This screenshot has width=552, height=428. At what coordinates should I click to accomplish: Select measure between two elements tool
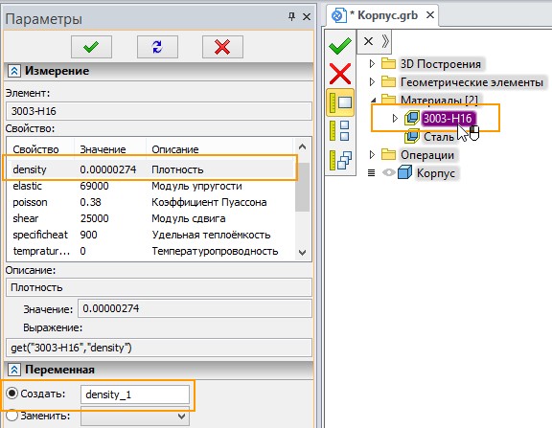pyautogui.click(x=340, y=130)
